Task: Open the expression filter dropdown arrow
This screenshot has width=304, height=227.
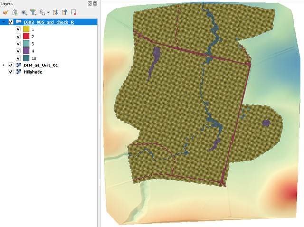Action: [x=48, y=13]
